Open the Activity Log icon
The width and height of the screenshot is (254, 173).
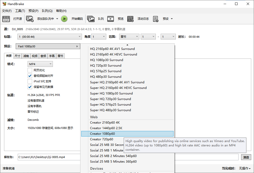click(x=130, y=19)
